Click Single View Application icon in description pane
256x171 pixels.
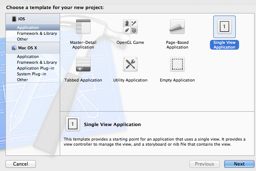tap(73, 124)
